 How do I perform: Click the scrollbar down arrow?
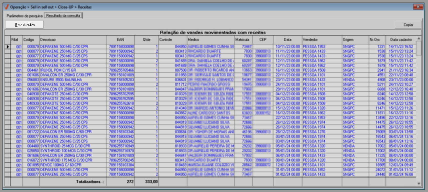click(419, 184)
